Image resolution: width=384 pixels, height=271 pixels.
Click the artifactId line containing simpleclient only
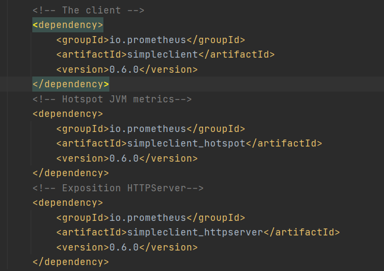[x=165, y=54]
